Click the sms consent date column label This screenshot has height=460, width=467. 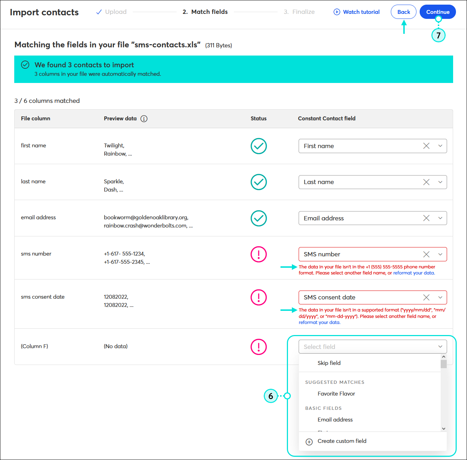(43, 297)
